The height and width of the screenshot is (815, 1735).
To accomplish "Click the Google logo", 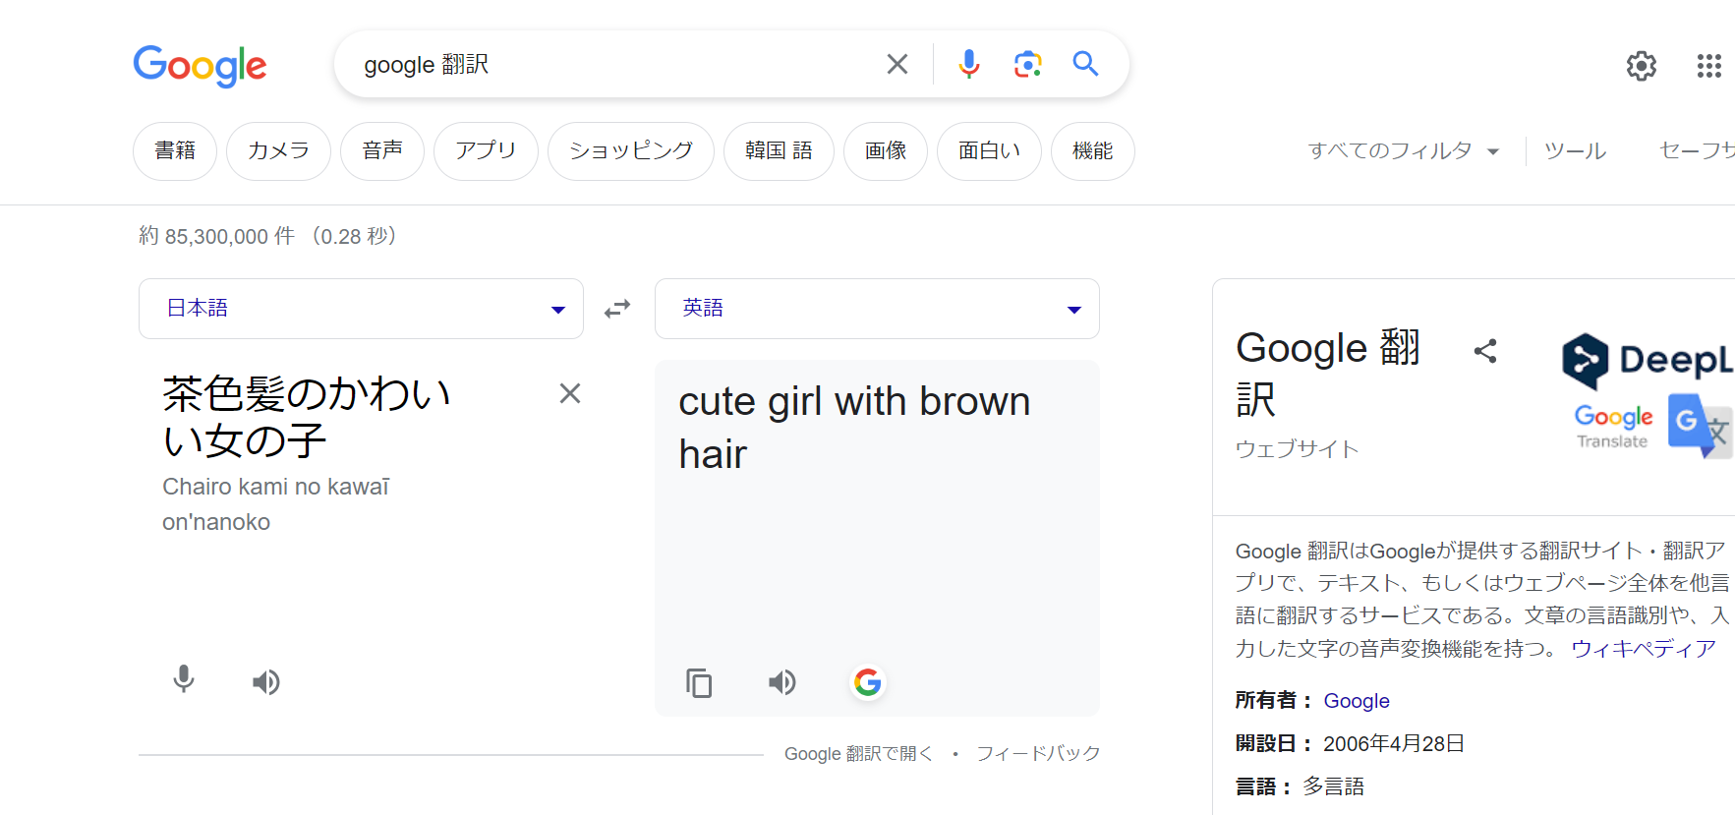I will [x=200, y=65].
